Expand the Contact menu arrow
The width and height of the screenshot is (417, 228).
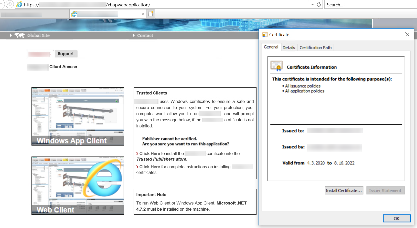click(134, 35)
